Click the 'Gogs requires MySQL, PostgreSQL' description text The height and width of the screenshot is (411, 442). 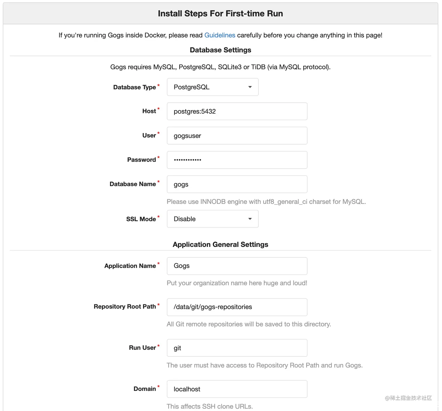tap(220, 67)
